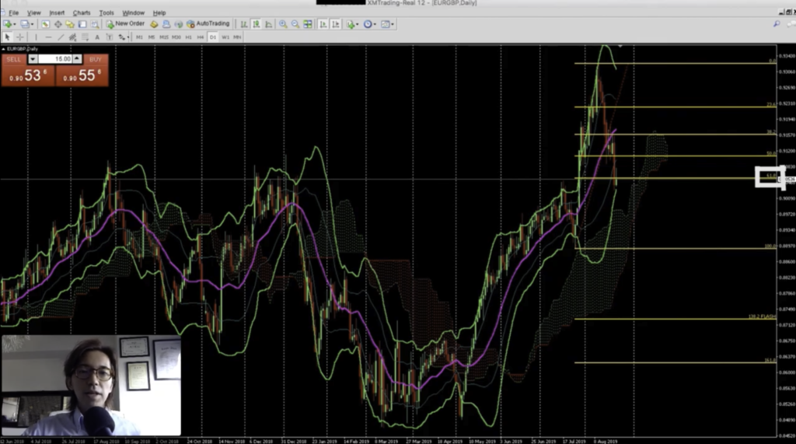Click the EURGBP,Daily chart title label
796x444 pixels.
pos(23,49)
